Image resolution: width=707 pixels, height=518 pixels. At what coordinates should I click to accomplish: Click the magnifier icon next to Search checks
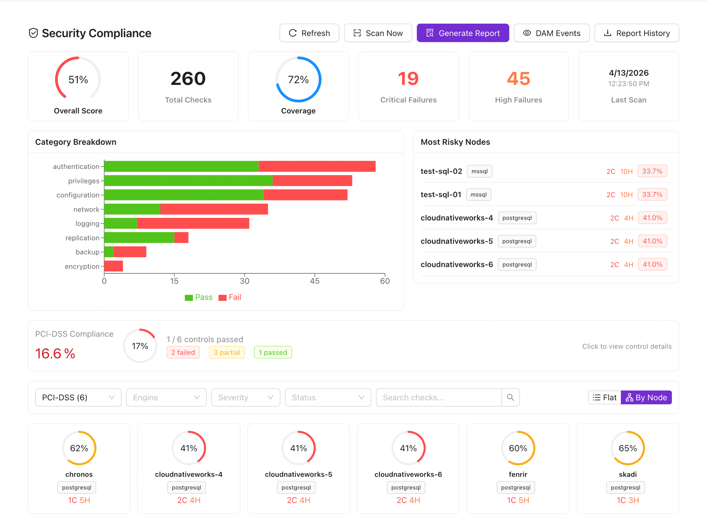point(510,397)
